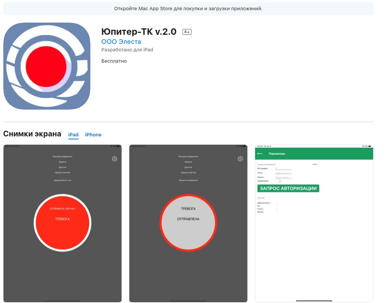Click the Юпитер-ТК app icon
Viewport: 391px width, 303px height.
pyautogui.click(x=47, y=66)
